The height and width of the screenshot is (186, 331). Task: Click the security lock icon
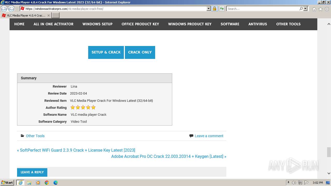(214, 9)
